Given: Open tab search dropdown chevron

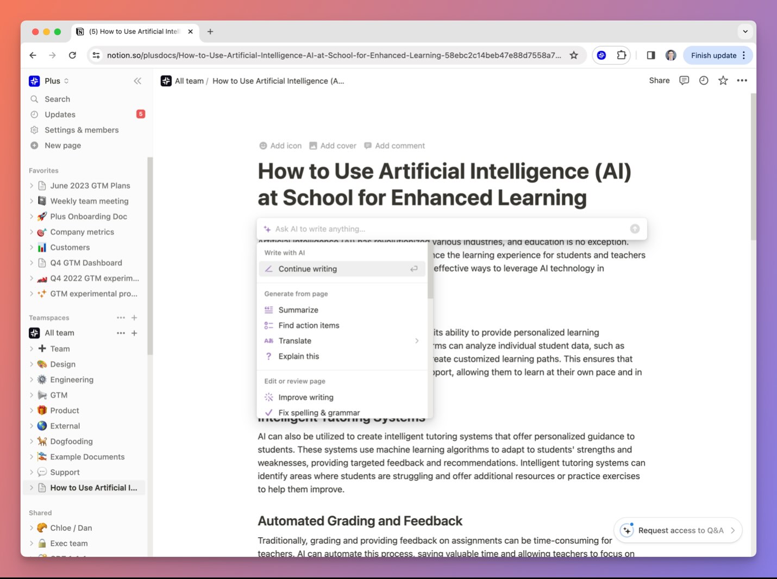Looking at the screenshot, I should tap(745, 32).
